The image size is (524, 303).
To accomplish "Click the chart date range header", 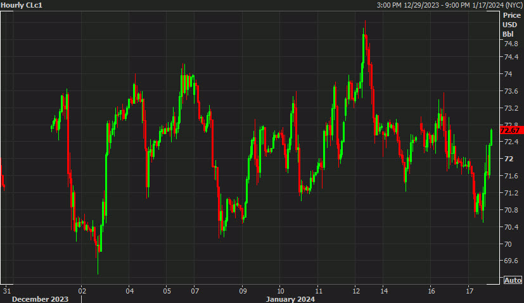I will [449, 5].
